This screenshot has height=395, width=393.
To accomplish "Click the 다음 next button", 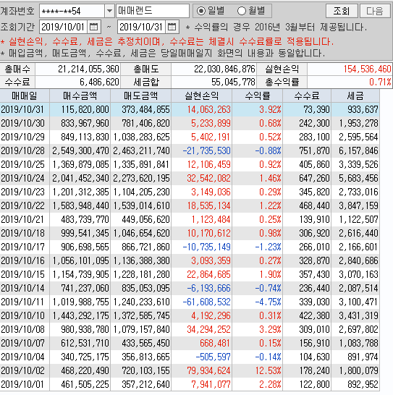I will point(375,11).
